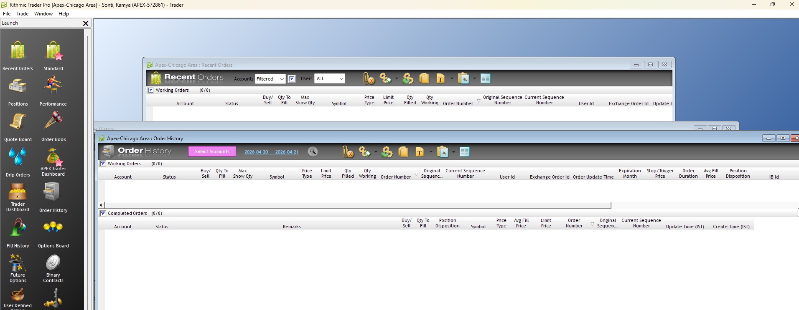Click the Order History working orders horizontal scrollbar

point(358,205)
